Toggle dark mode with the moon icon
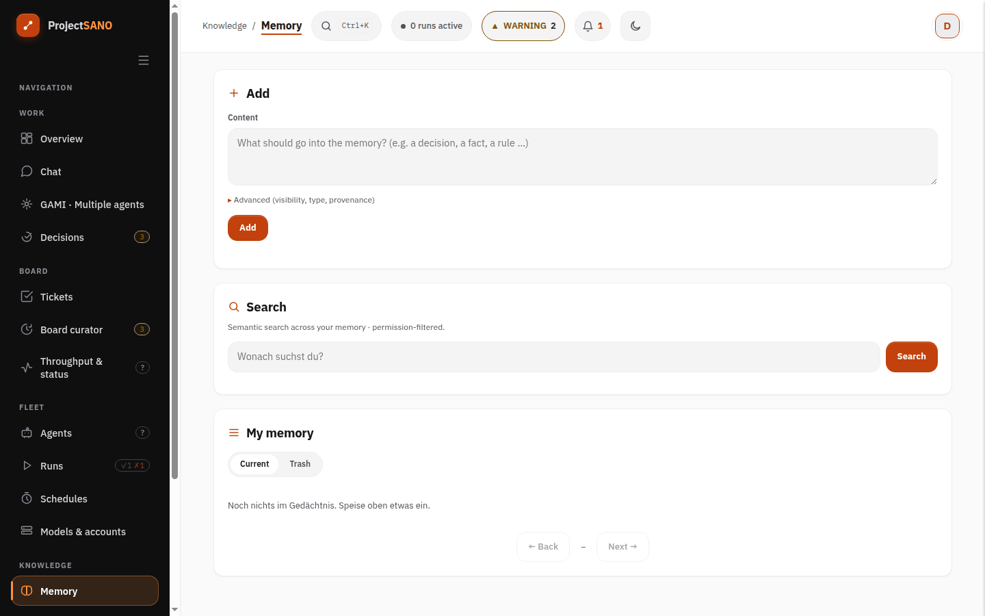985x616 pixels. pyautogui.click(x=635, y=26)
